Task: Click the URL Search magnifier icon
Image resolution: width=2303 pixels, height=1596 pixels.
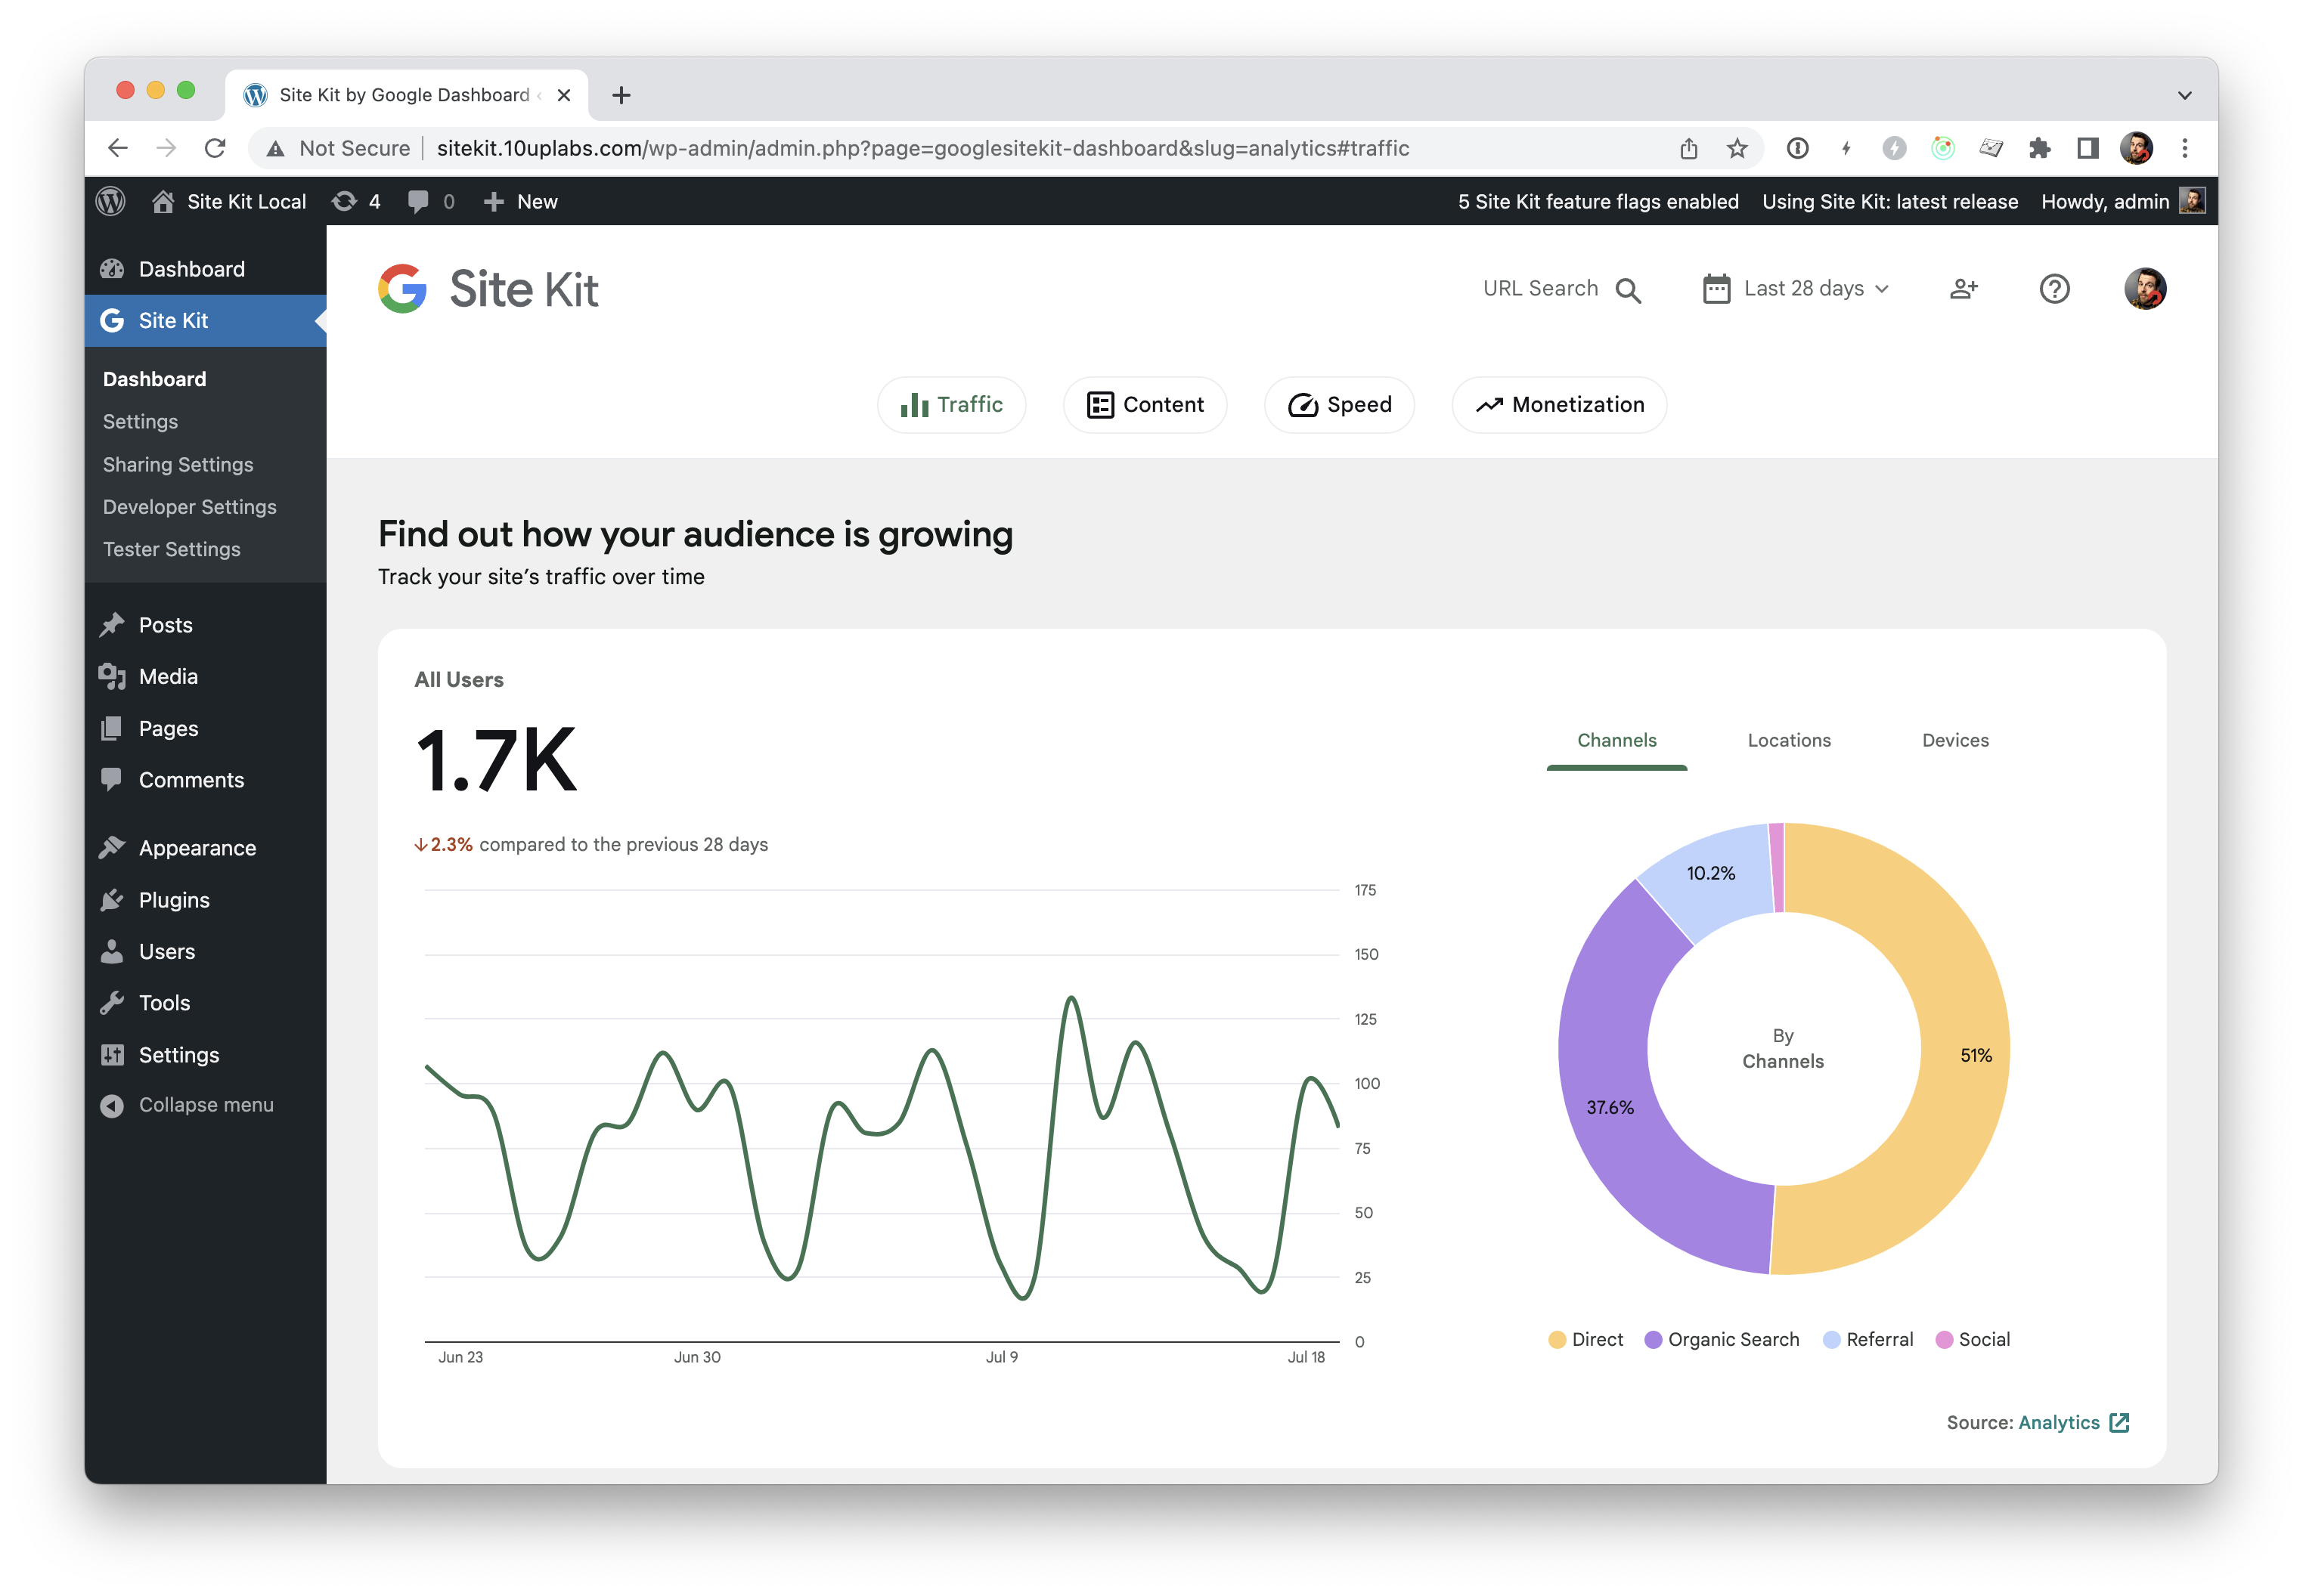Action: tap(1628, 290)
